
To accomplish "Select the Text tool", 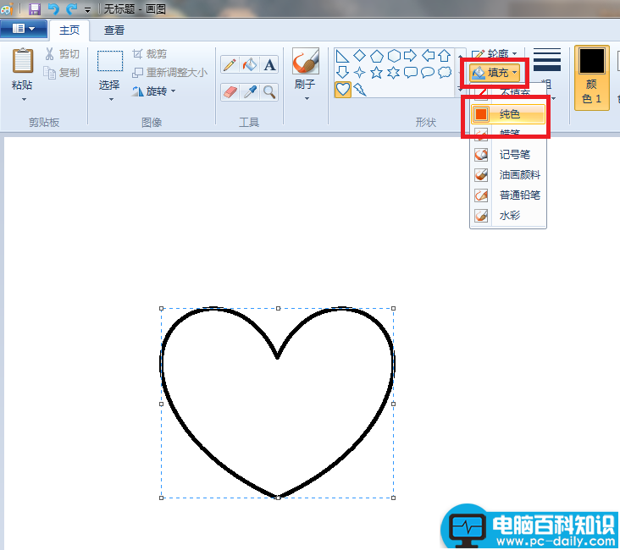I will click(269, 64).
